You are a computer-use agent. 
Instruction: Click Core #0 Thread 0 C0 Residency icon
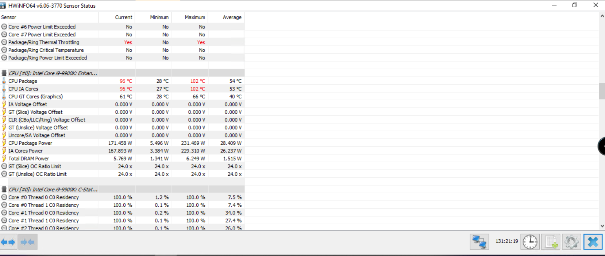point(4,197)
